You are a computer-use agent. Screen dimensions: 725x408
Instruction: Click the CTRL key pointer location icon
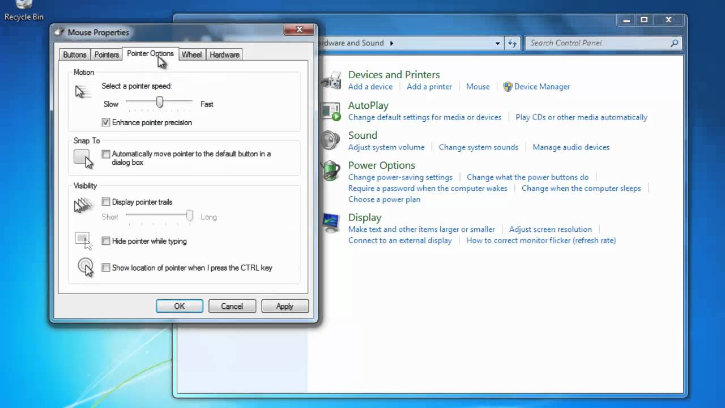tap(86, 267)
